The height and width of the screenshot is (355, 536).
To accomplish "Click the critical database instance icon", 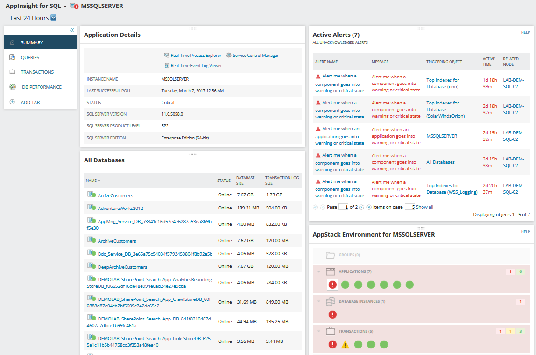I will pos(332,314).
